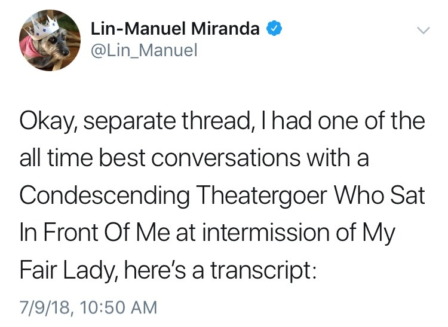Expand the tweet options chevron

pyautogui.click(x=422, y=30)
